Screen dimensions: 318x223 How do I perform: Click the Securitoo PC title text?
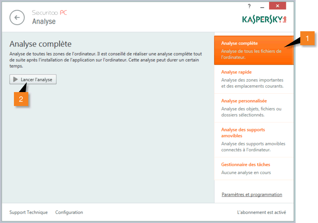point(49,13)
